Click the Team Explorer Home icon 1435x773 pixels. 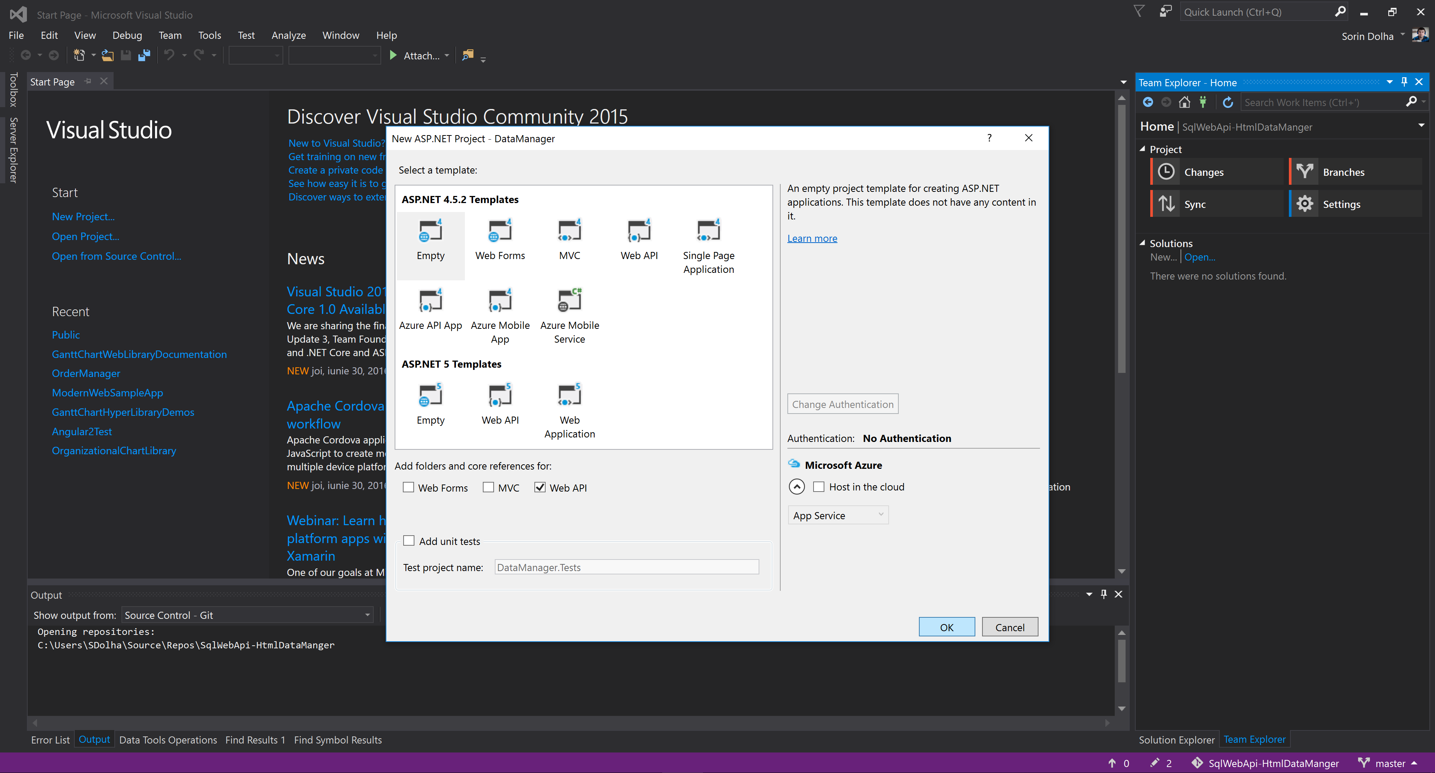(x=1184, y=102)
